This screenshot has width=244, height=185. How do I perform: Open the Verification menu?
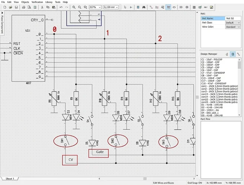(x=37, y=2)
